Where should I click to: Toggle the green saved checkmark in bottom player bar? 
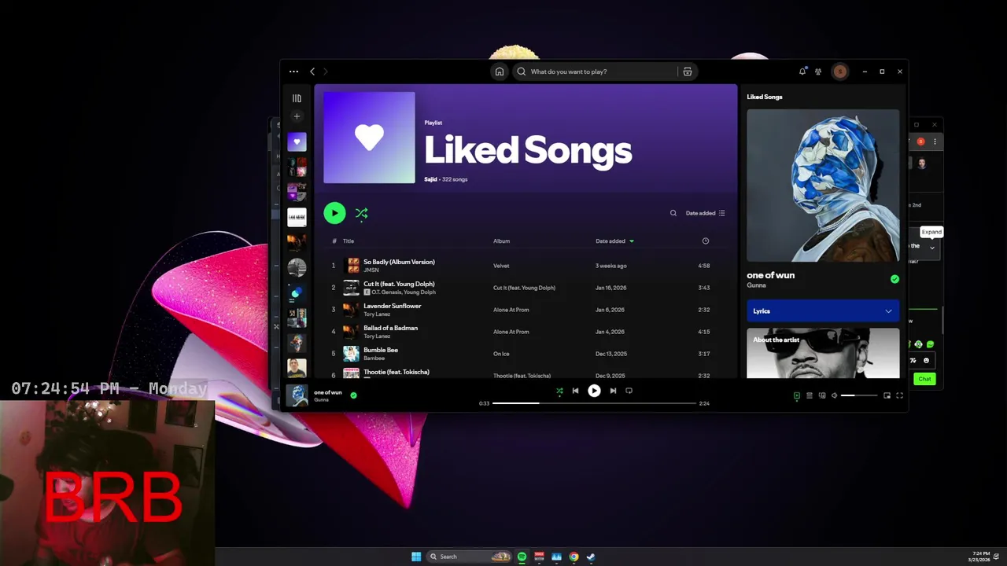pos(353,395)
